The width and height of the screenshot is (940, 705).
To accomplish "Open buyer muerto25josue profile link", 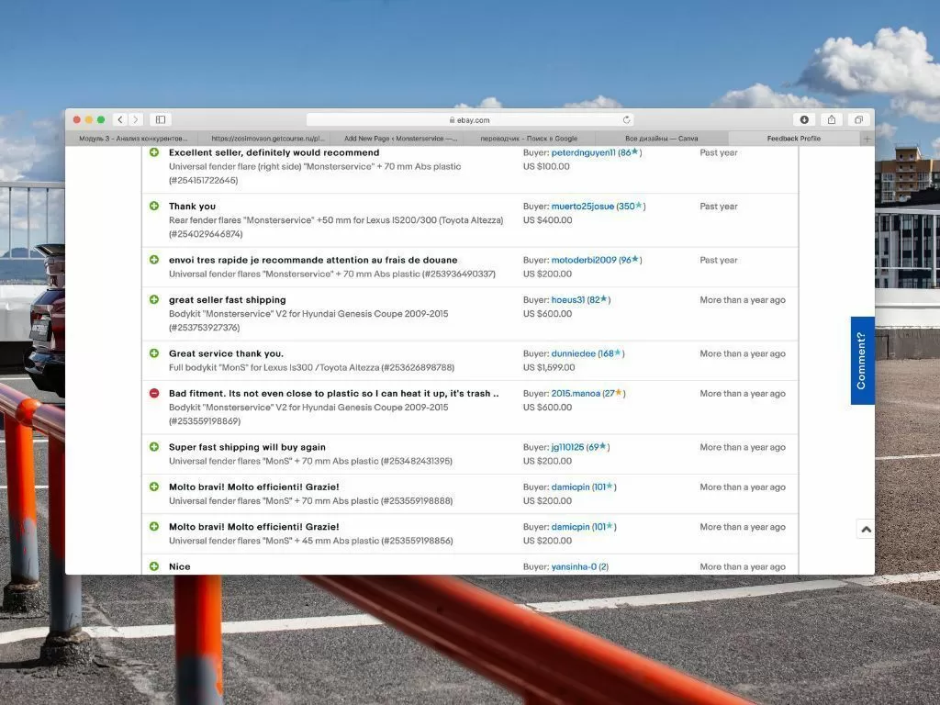I will 582,207.
